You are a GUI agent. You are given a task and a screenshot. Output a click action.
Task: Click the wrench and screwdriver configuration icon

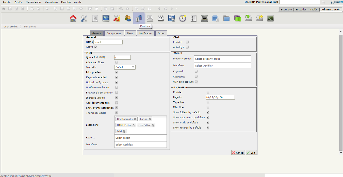(84, 18)
